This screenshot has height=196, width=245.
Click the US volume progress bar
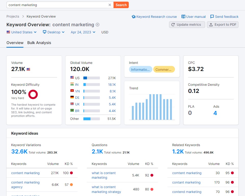coord(92,78)
